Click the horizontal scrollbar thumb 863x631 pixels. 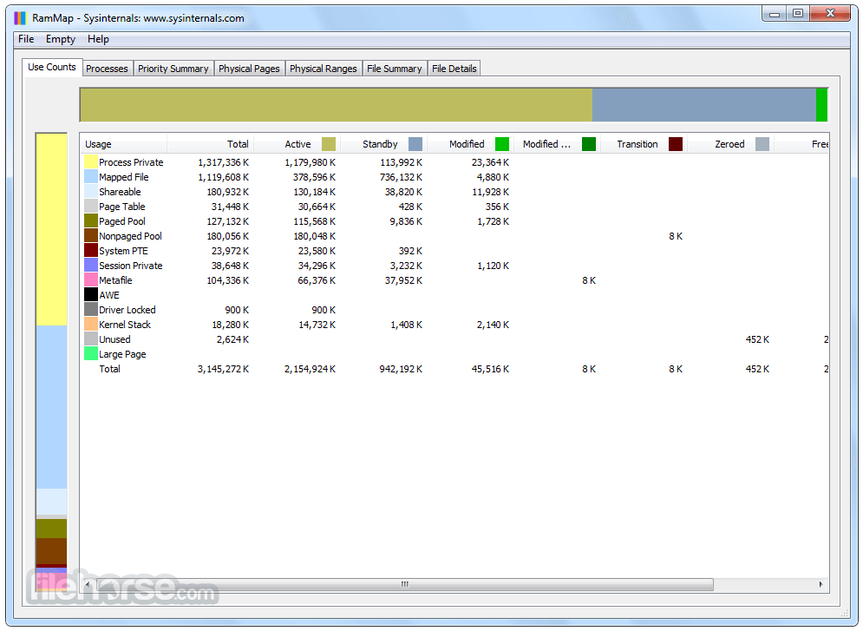tap(404, 584)
